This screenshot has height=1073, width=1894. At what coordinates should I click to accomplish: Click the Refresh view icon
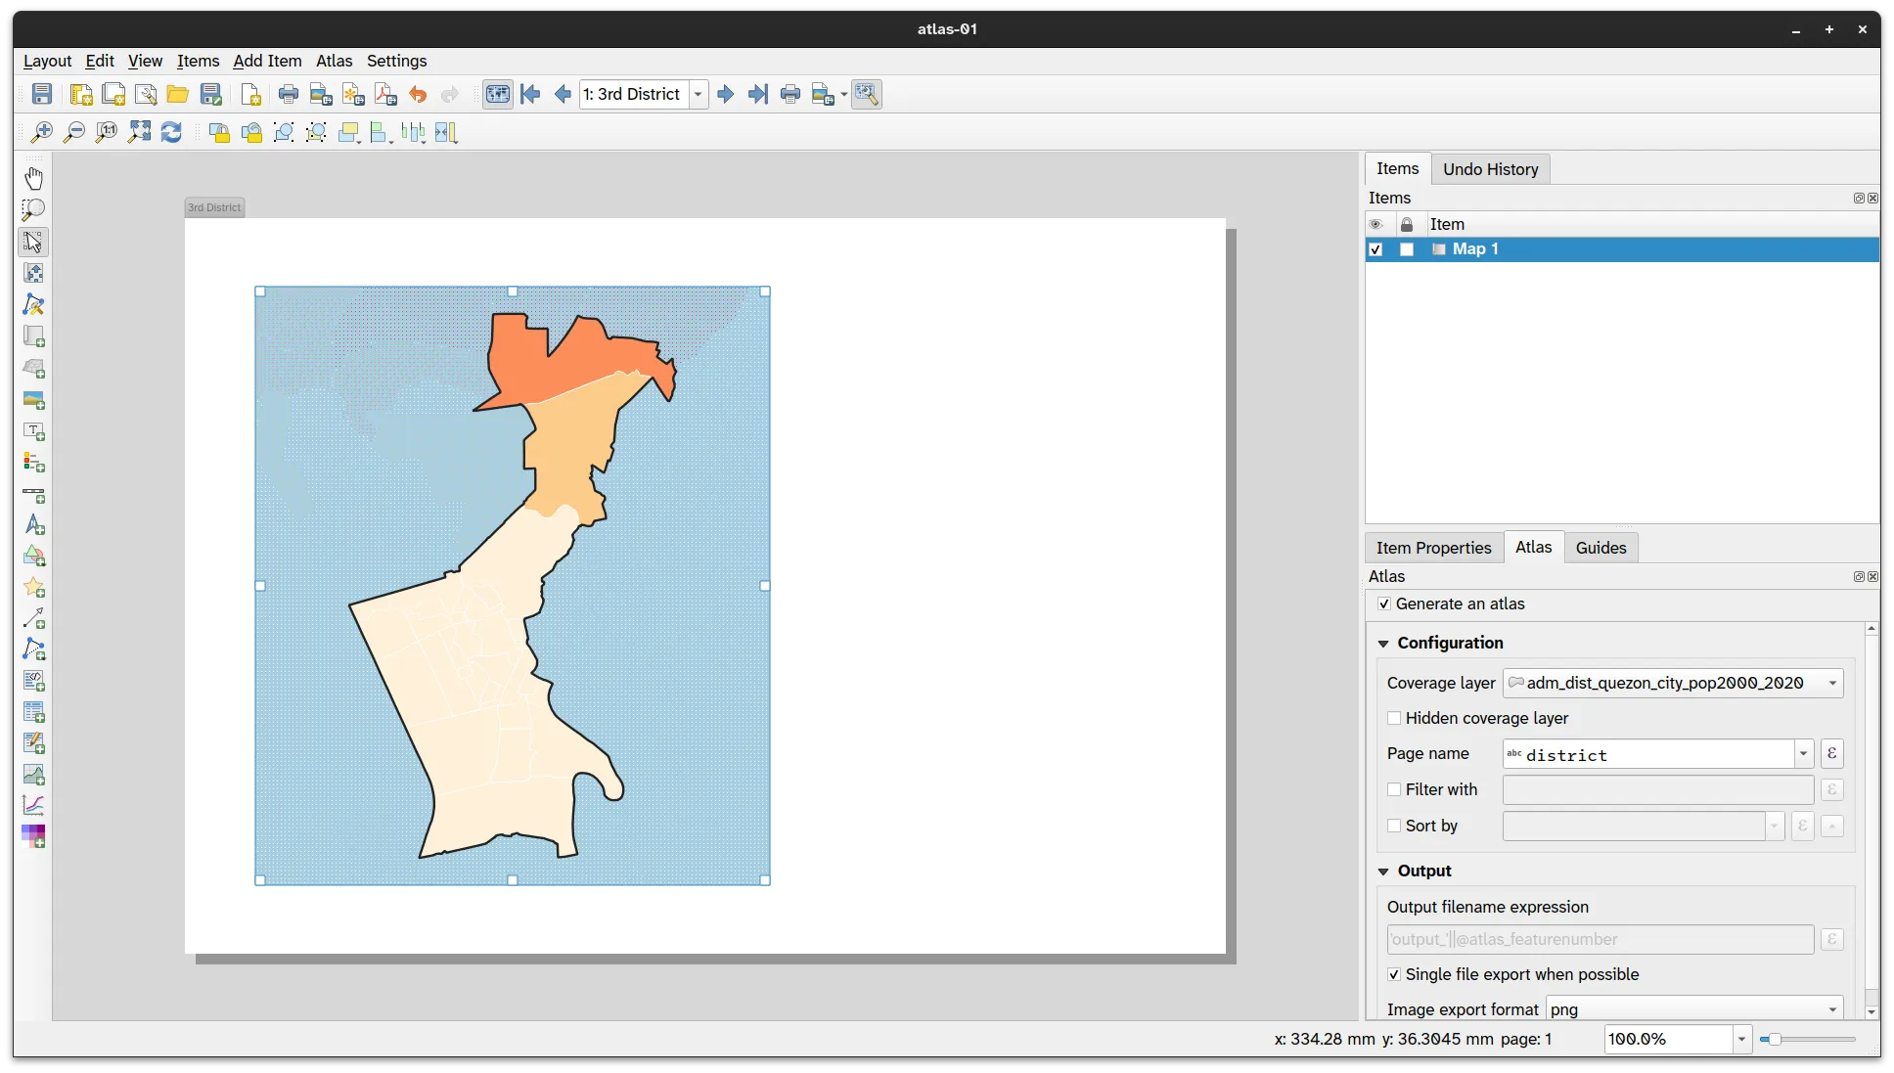coord(171,132)
